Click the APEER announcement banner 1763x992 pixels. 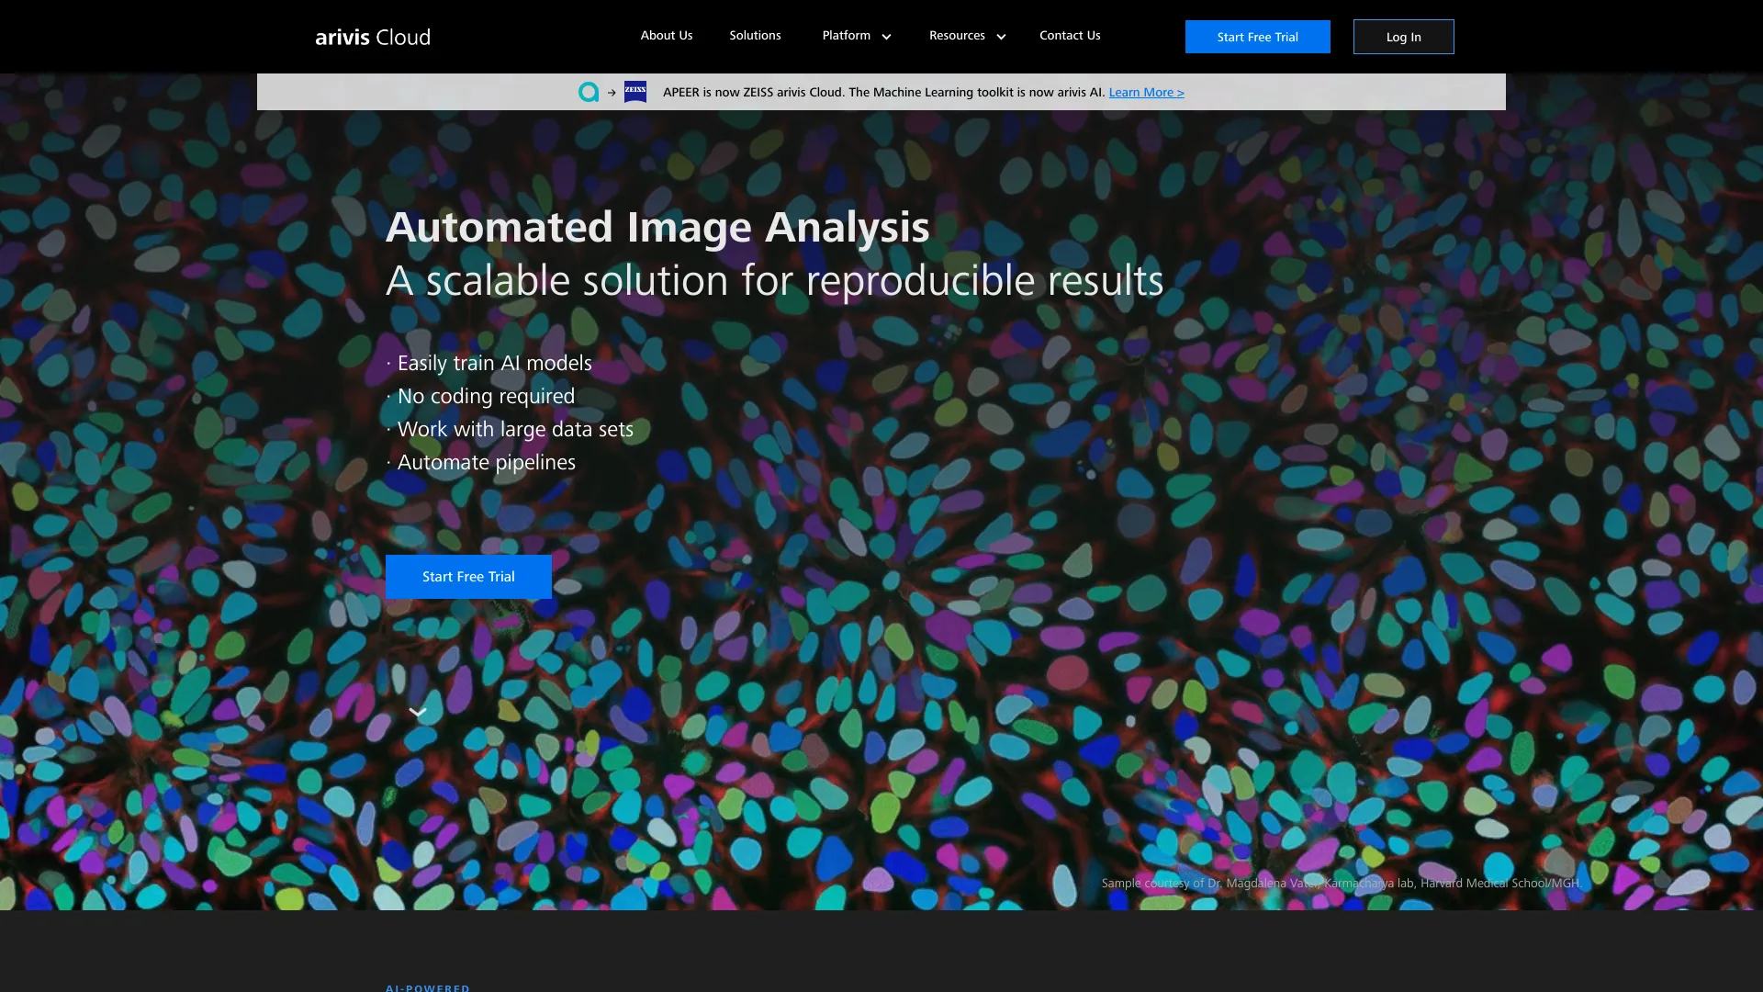pos(881,92)
